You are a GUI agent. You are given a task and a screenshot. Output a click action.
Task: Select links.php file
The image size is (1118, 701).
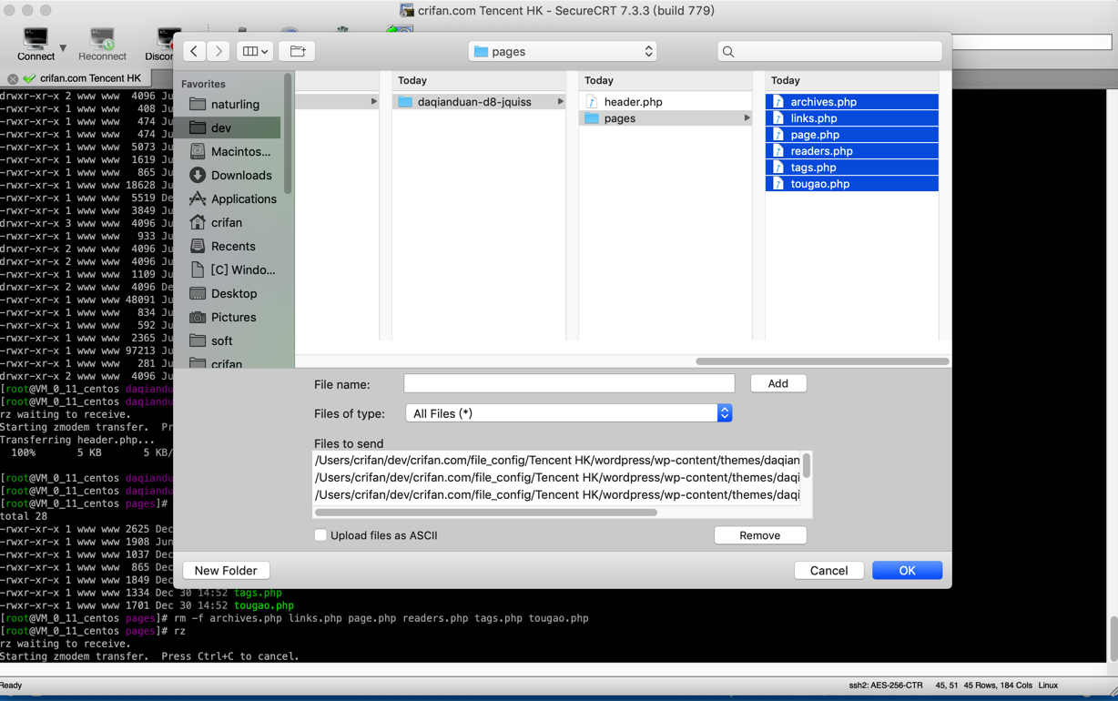point(852,118)
